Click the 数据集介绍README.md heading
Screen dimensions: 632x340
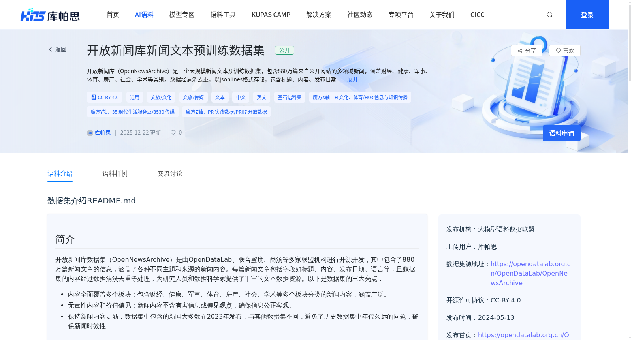(x=92, y=201)
